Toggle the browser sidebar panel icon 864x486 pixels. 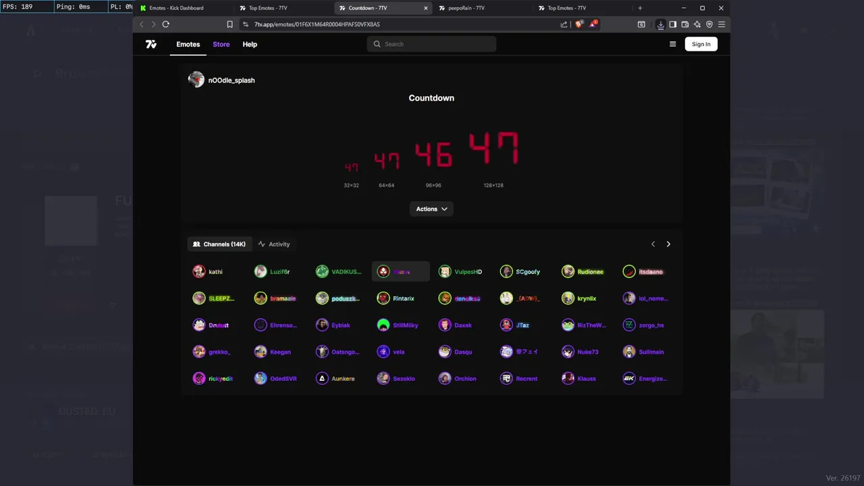pos(673,24)
